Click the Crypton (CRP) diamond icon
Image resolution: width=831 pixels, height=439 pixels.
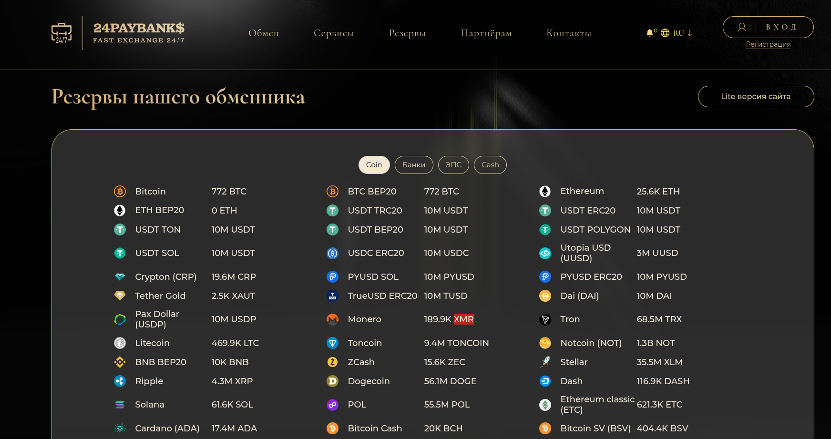pyautogui.click(x=120, y=276)
